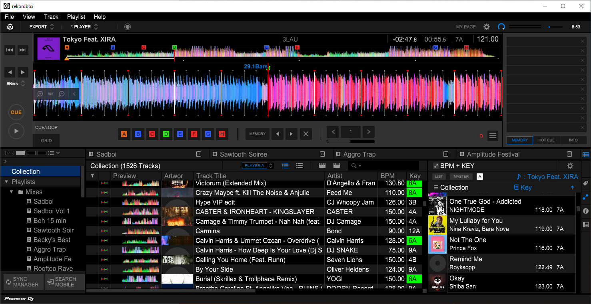
Task: Click the track overview waveform position bar
Action: click(283, 59)
